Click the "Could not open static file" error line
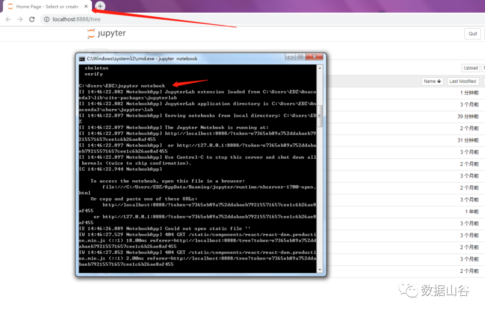The image size is (485, 312). [x=164, y=229]
